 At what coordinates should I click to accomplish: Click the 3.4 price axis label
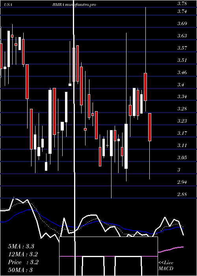pyautogui.click(x=180, y=85)
